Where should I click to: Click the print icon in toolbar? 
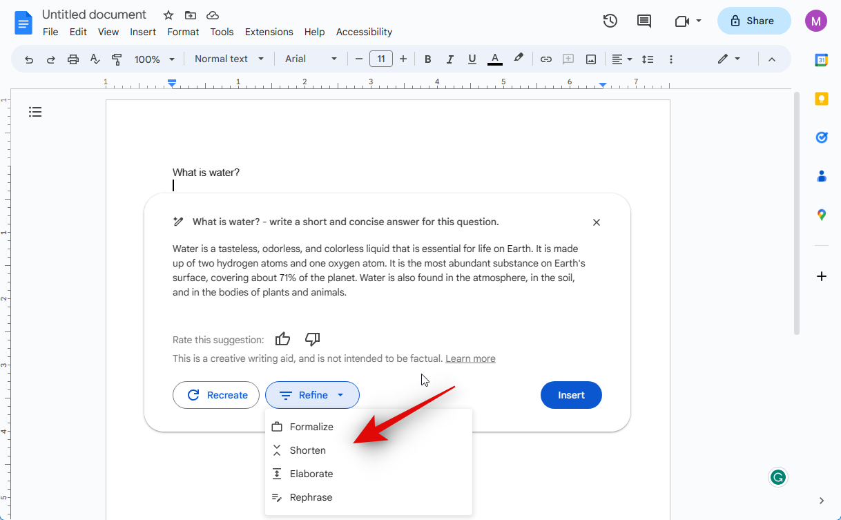(73, 59)
